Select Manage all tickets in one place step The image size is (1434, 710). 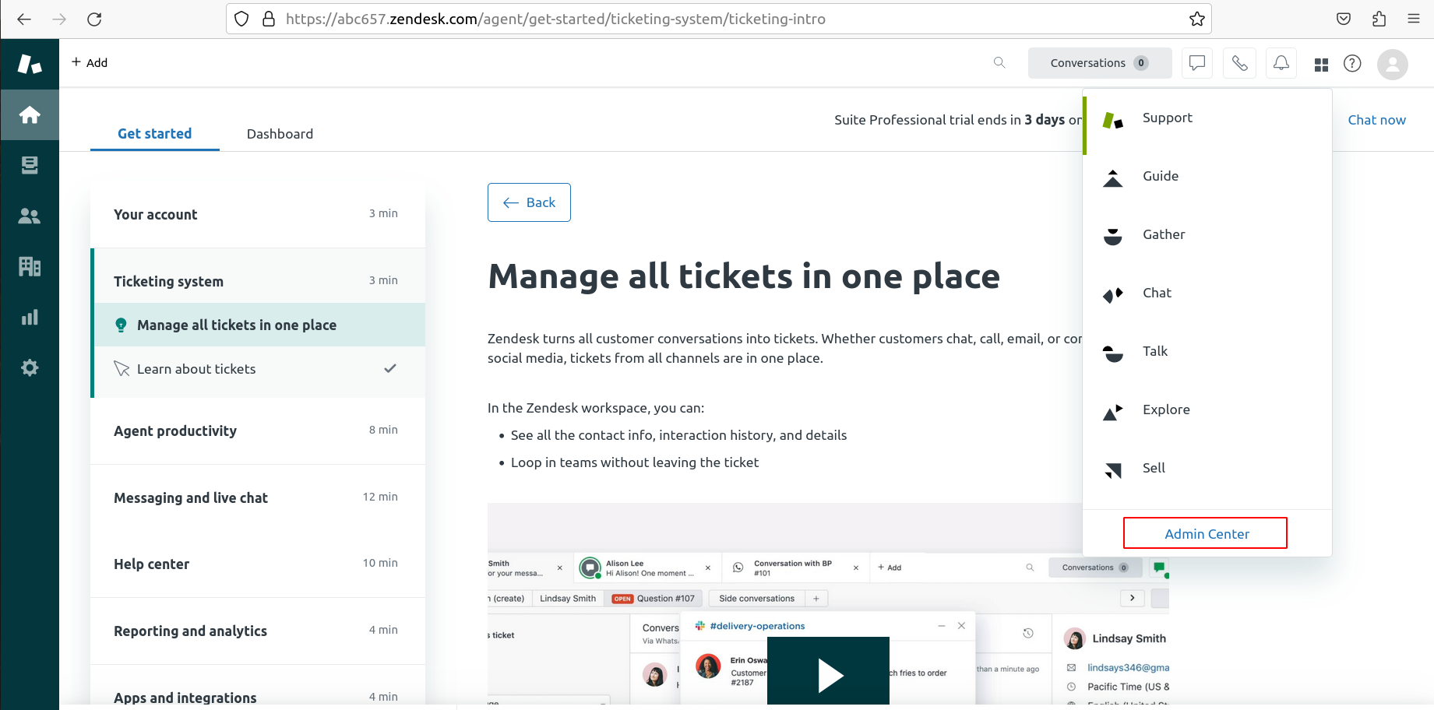[x=259, y=325]
